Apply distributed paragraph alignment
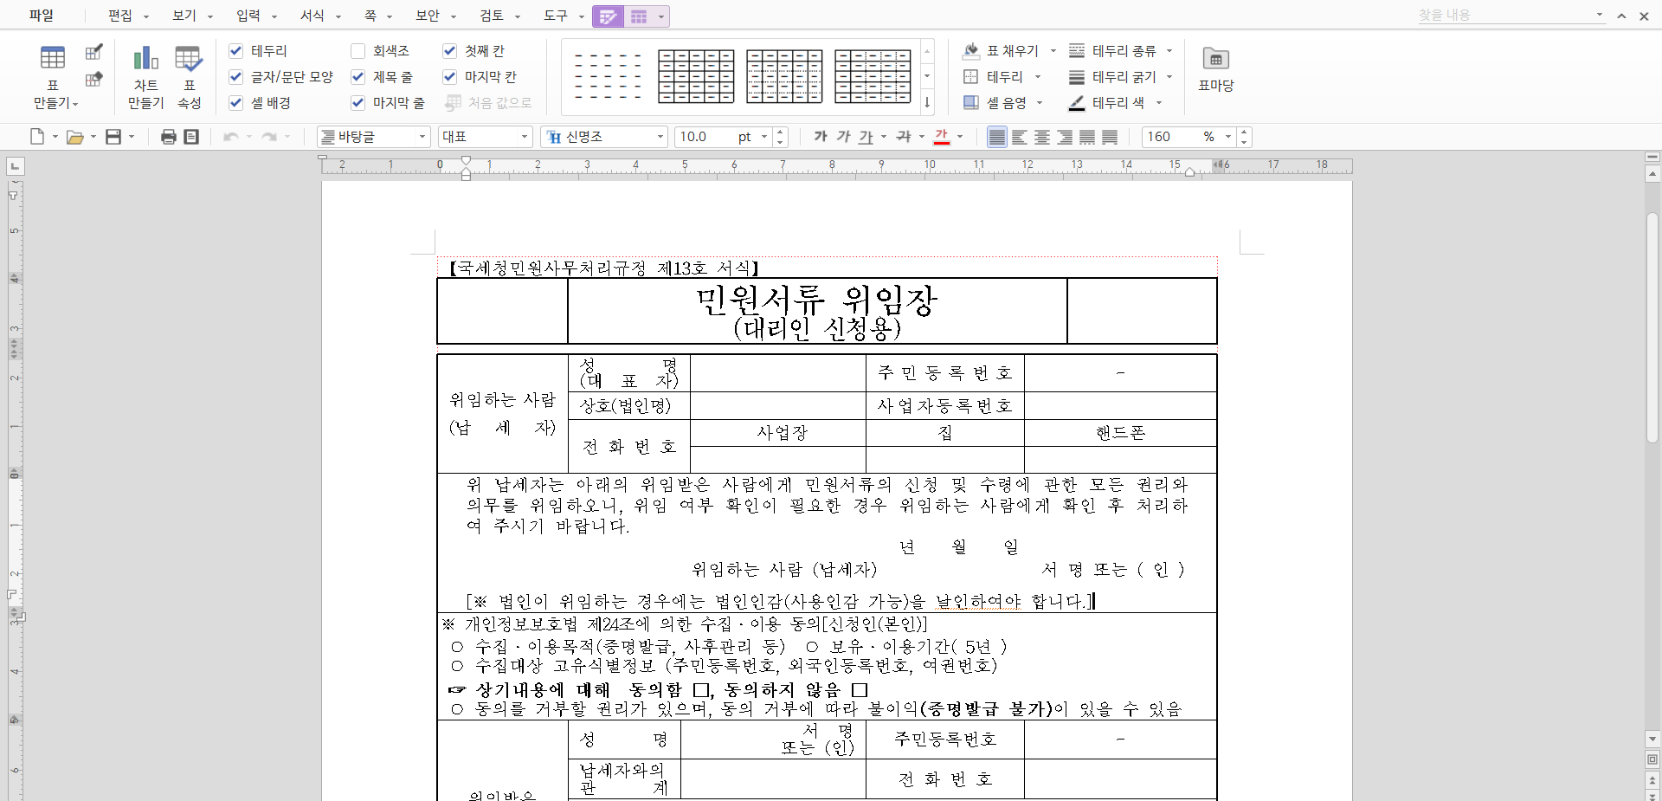Viewport: 1662px width, 801px height. pos(1087,137)
